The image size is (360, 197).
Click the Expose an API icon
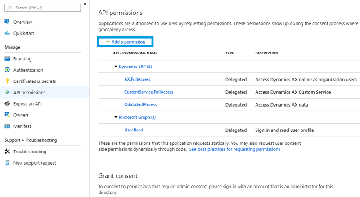point(7,104)
